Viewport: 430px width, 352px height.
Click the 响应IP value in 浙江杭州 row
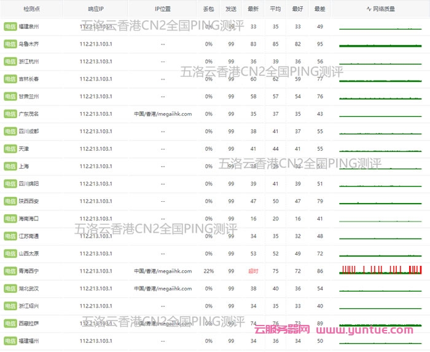pyautogui.click(x=96, y=62)
